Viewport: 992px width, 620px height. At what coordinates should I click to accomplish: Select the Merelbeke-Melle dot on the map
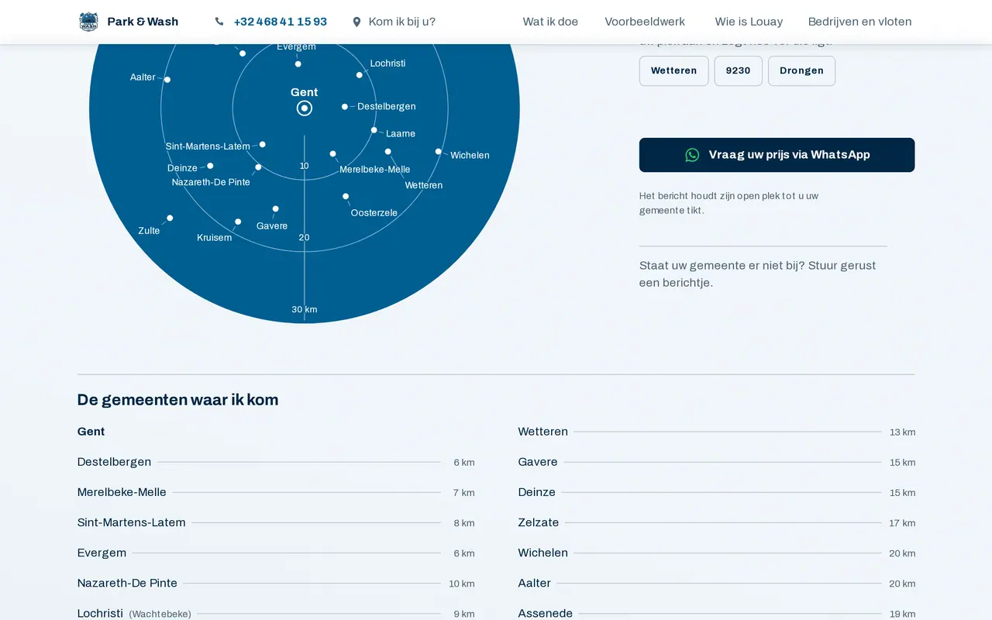(x=333, y=154)
